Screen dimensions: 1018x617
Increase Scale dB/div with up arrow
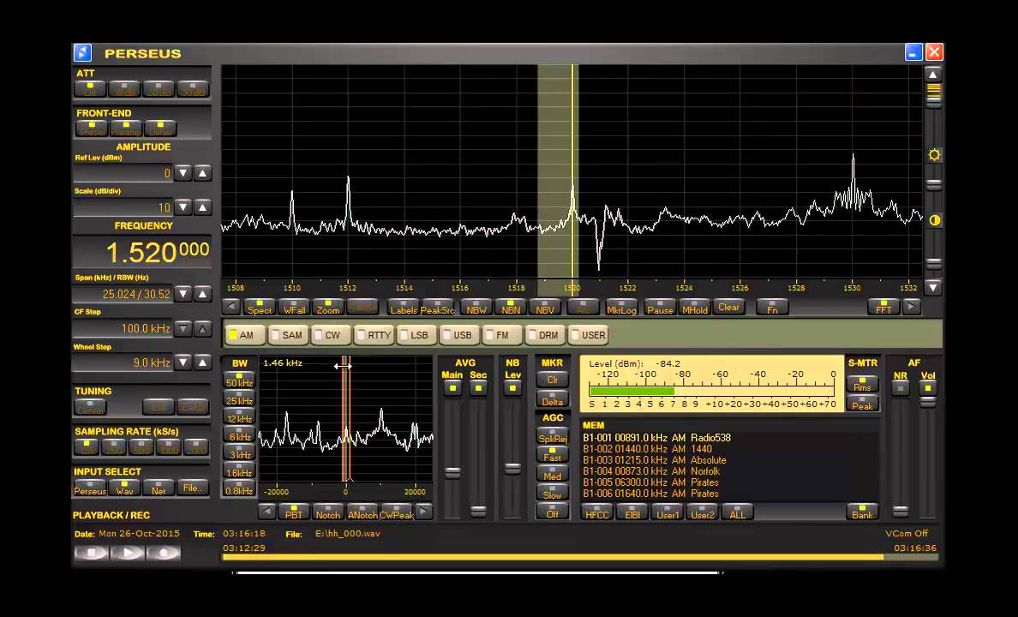(x=202, y=207)
